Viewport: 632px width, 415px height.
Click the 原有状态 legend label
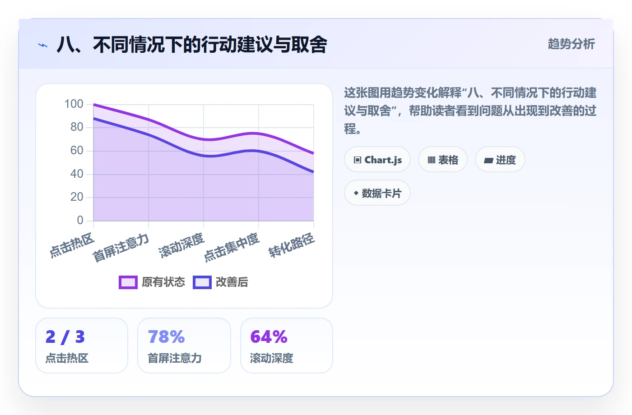point(163,282)
